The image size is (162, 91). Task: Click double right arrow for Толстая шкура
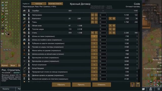(x=114, y=29)
